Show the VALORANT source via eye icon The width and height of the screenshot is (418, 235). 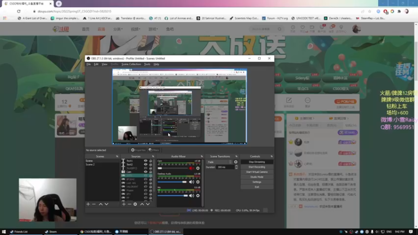pos(146,187)
